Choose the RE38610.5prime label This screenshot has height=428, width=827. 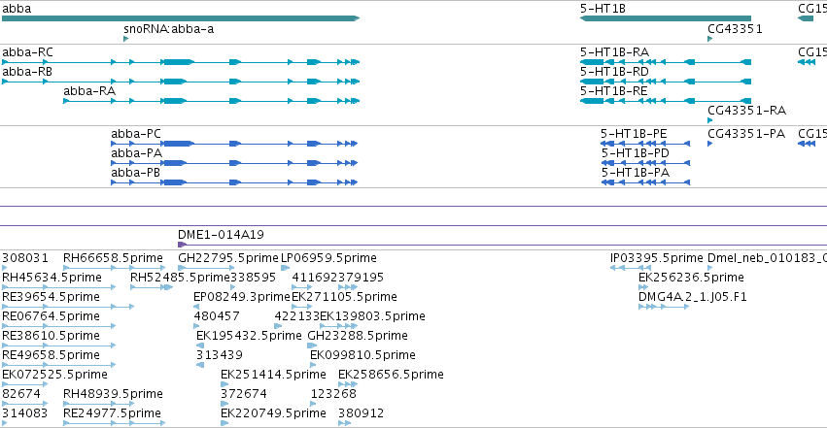(51, 336)
